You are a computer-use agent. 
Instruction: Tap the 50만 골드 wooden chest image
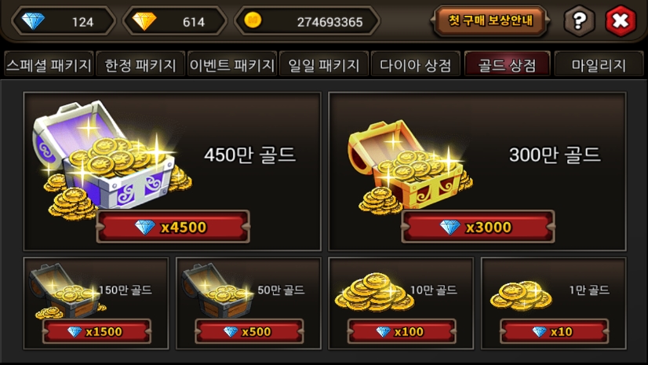pos(217,291)
